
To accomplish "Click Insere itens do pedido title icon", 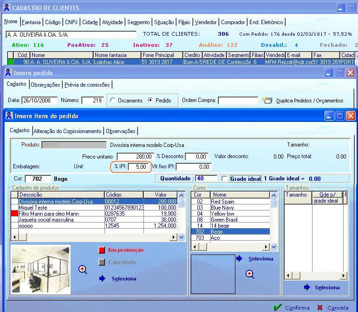I will (x=9, y=115).
